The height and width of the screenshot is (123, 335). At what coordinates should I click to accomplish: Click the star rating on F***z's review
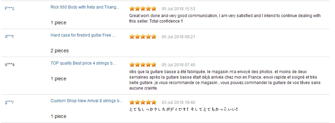click(143, 9)
